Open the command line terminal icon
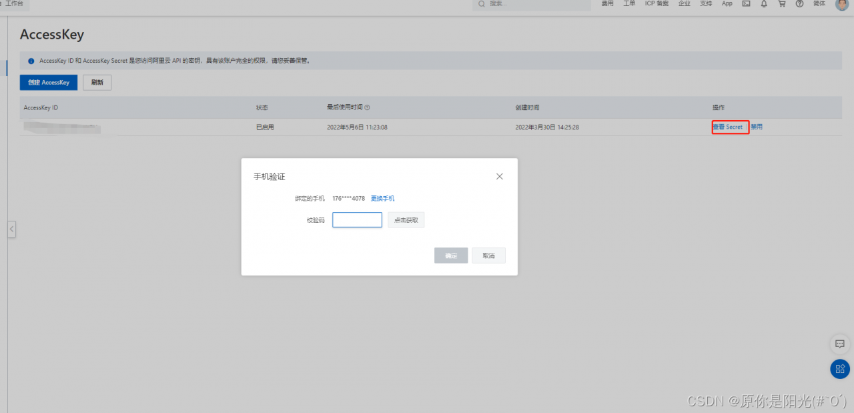854x413 pixels. click(x=746, y=5)
